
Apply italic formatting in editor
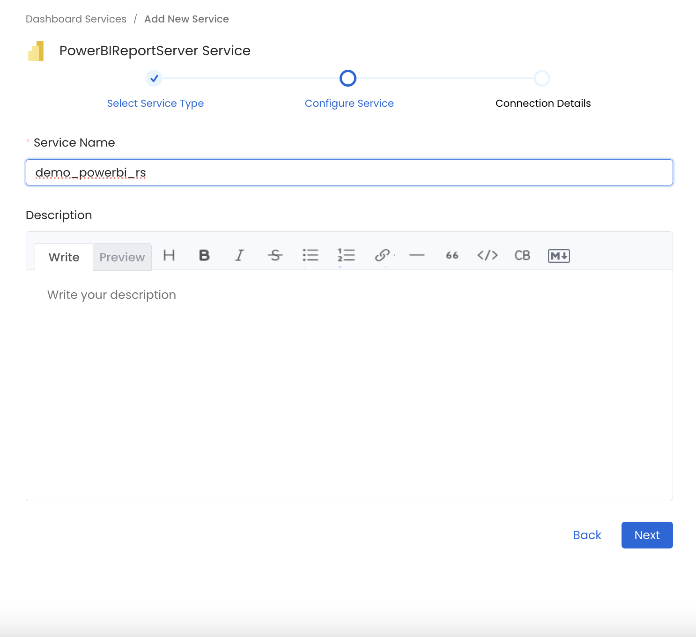[239, 255]
